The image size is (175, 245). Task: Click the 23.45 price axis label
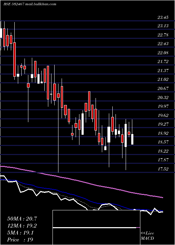tap(163, 17)
